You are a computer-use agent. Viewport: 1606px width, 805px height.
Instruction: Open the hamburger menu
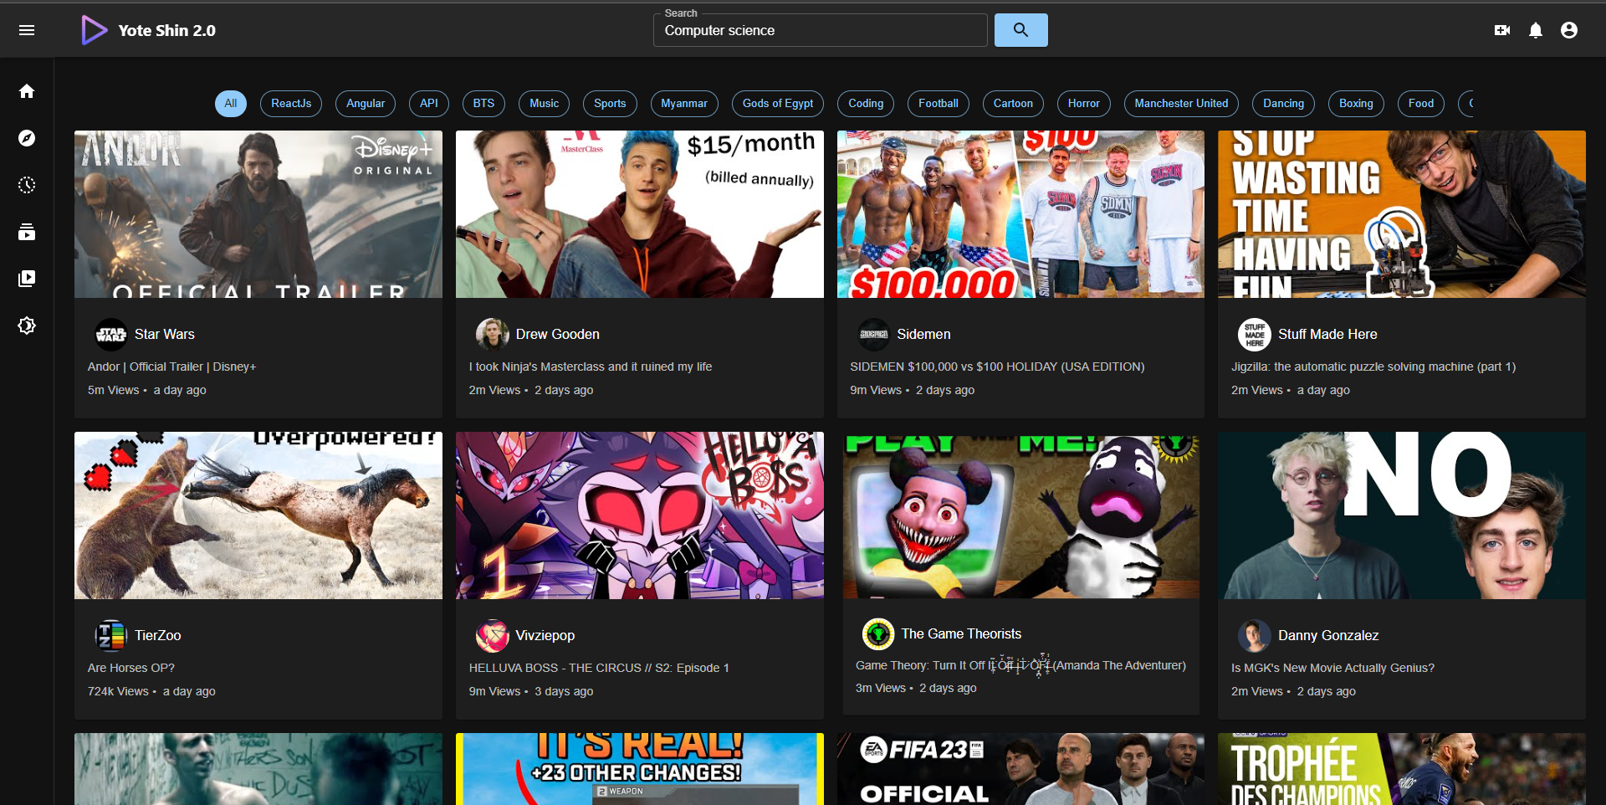click(27, 30)
